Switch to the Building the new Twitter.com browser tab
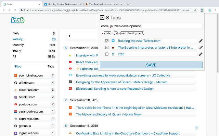This screenshot has height=136, width=219. point(63,4)
